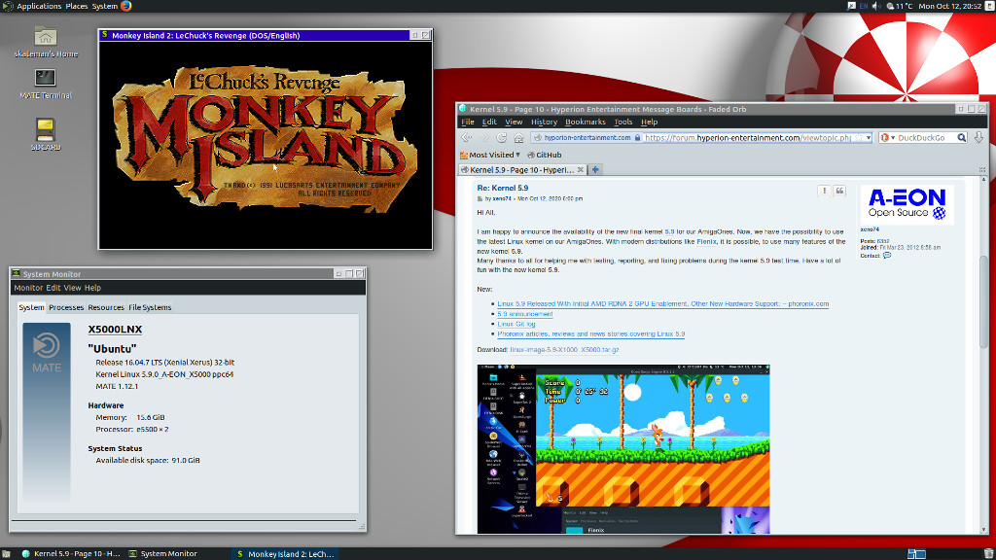The height and width of the screenshot is (560, 996).
Task: Open a new tab with the plus button
Action: point(595,169)
